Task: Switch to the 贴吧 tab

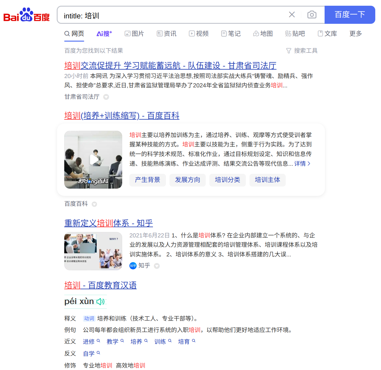Action: pyautogui.click(x=295, y=33)
